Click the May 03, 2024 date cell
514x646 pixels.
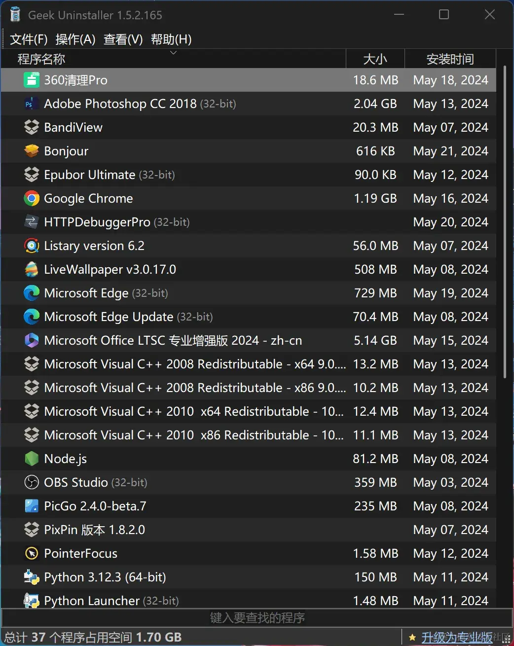(450, 482)
